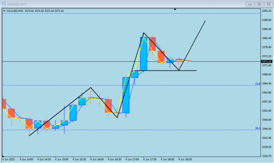Viewport: 274px width, 163px height.
Task: Click the XAUUSD,M15 symbol label in chart header
Action: point(15,11)
